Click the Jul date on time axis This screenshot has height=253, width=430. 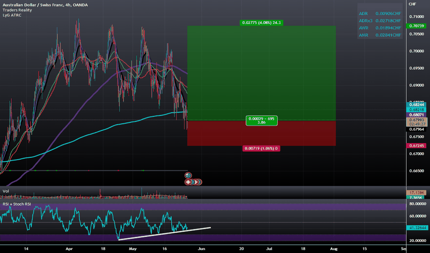coord(269,248)
